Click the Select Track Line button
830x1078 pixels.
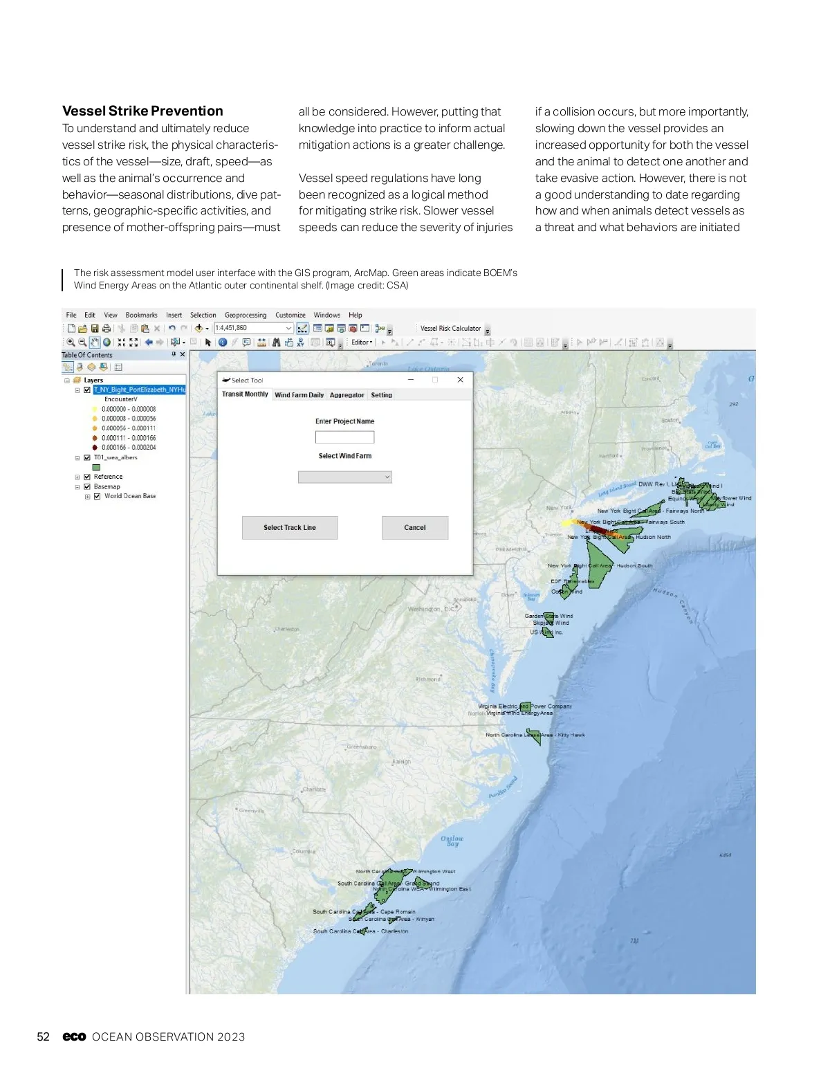click(x=290, y=528)
